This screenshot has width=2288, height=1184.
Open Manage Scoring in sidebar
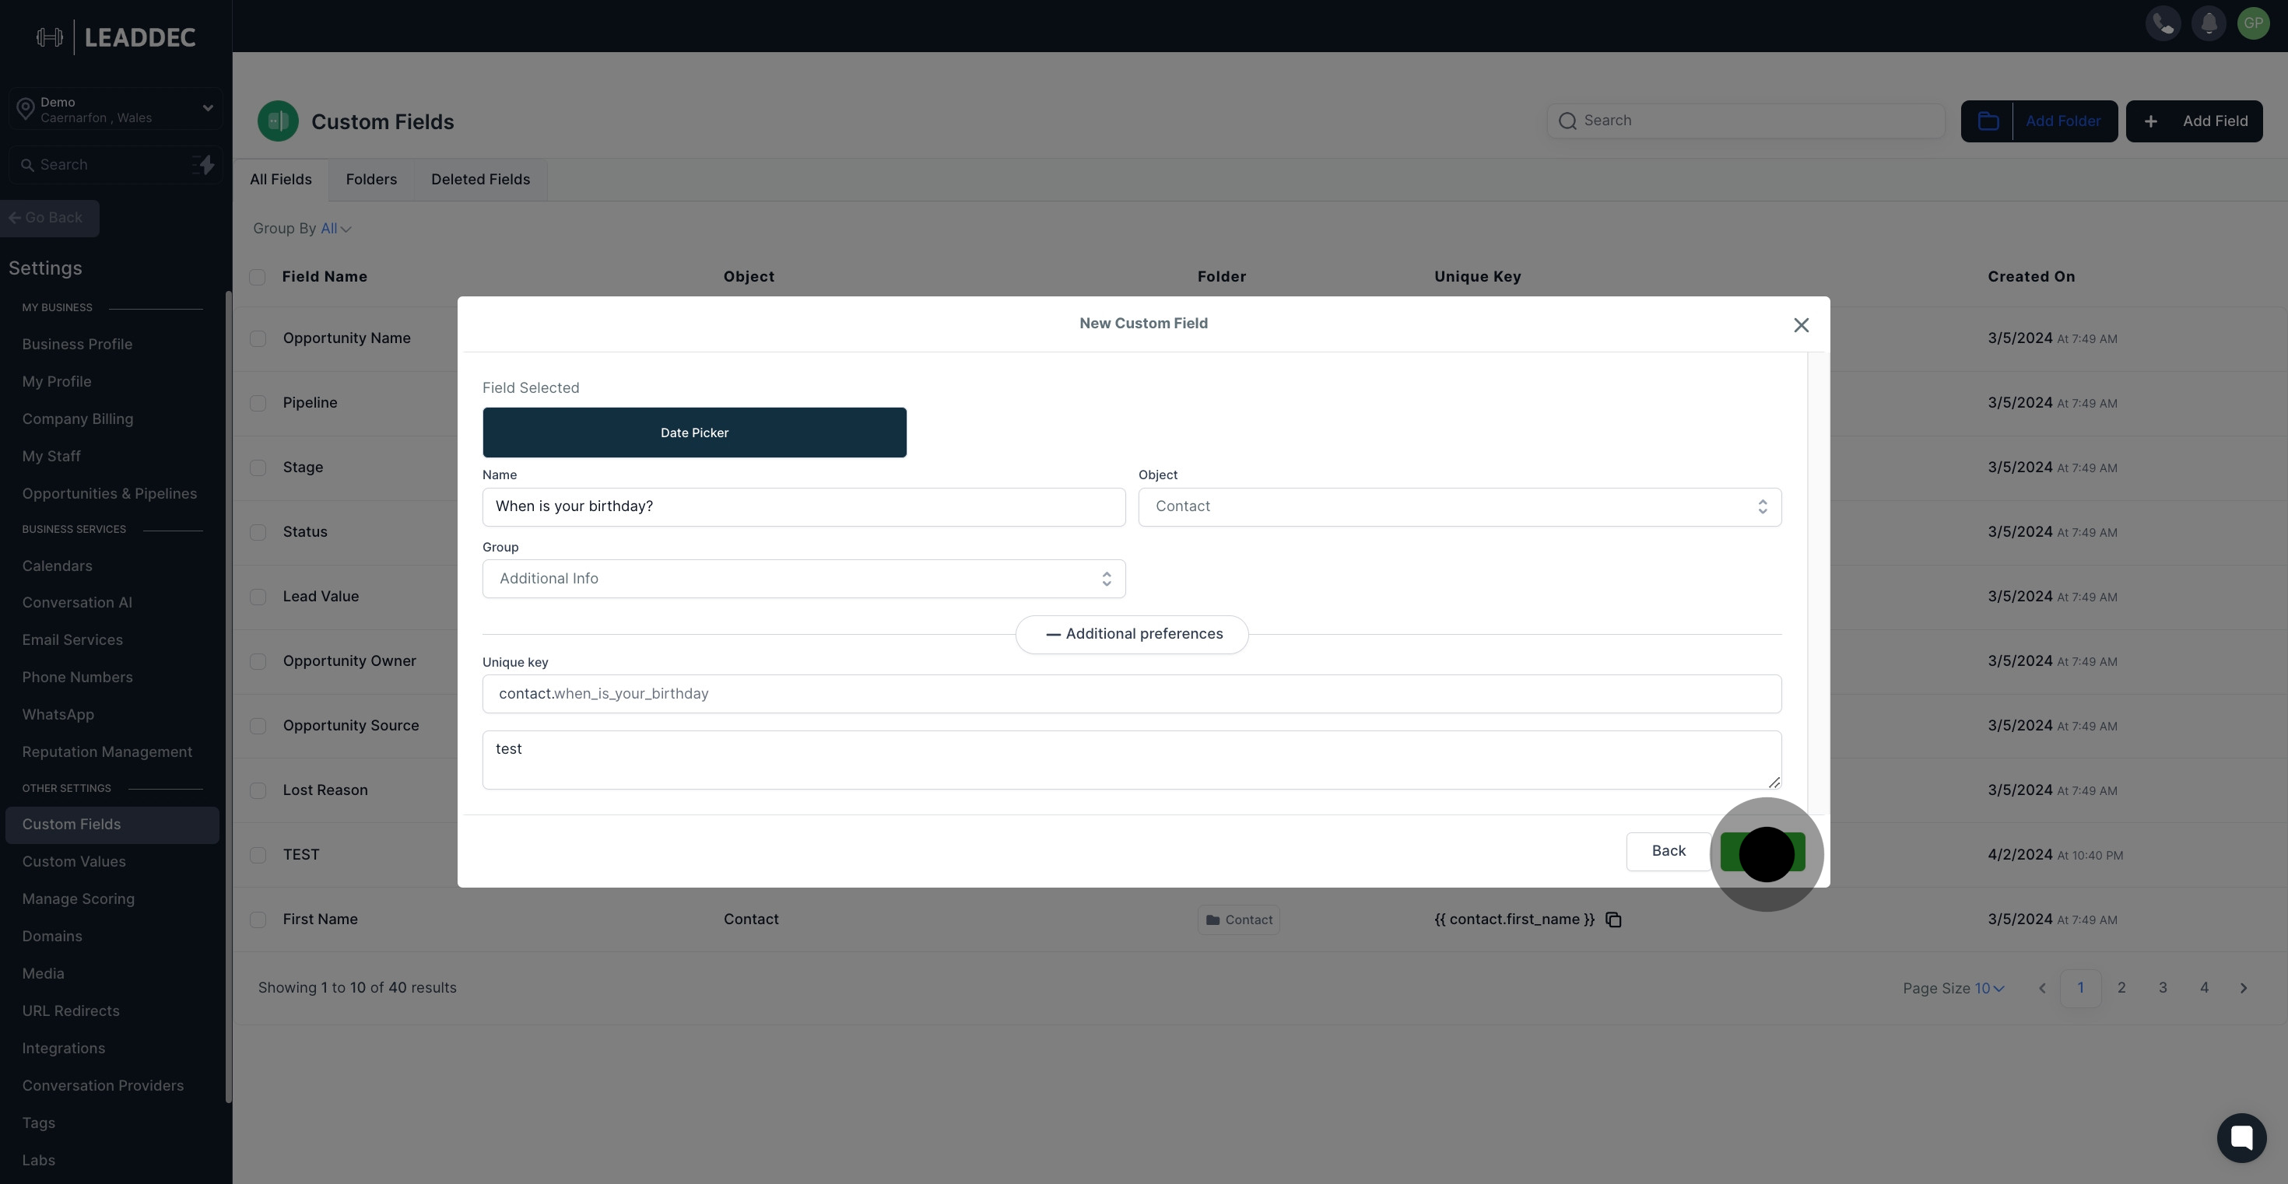78,899
